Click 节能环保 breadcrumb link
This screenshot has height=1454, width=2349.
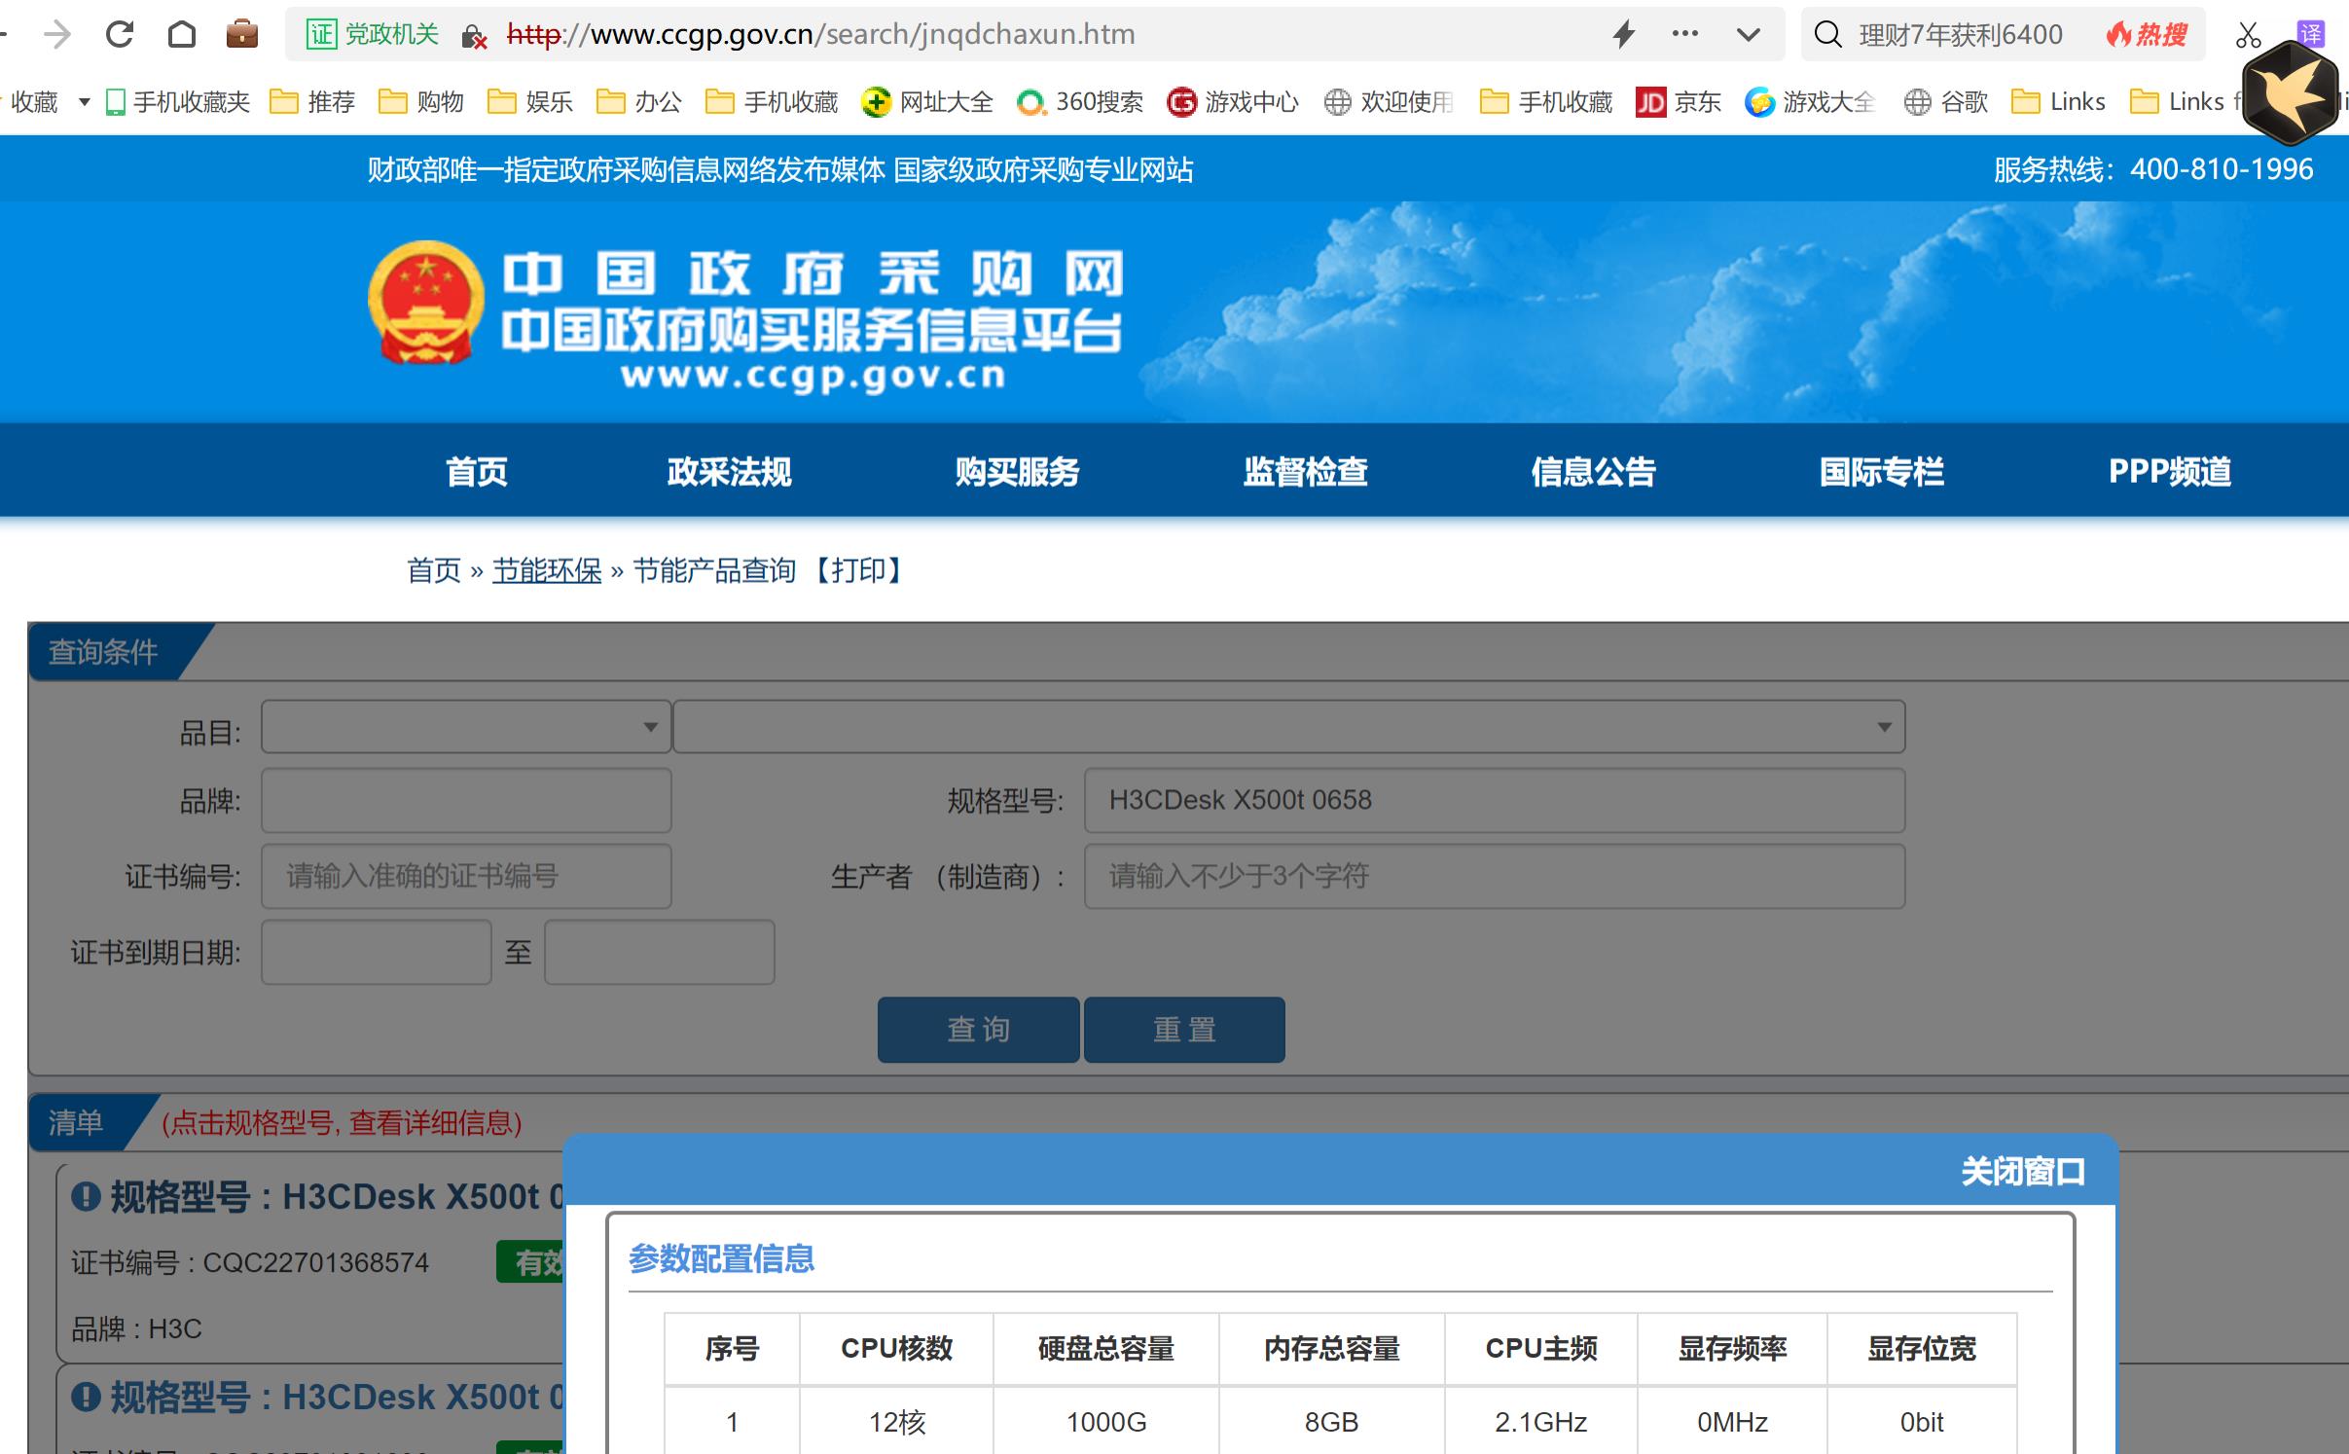point(547,570)
